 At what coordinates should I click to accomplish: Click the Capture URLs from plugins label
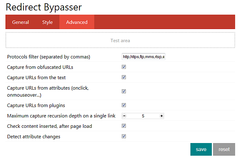pyautogui.click(x=36, y=105)
